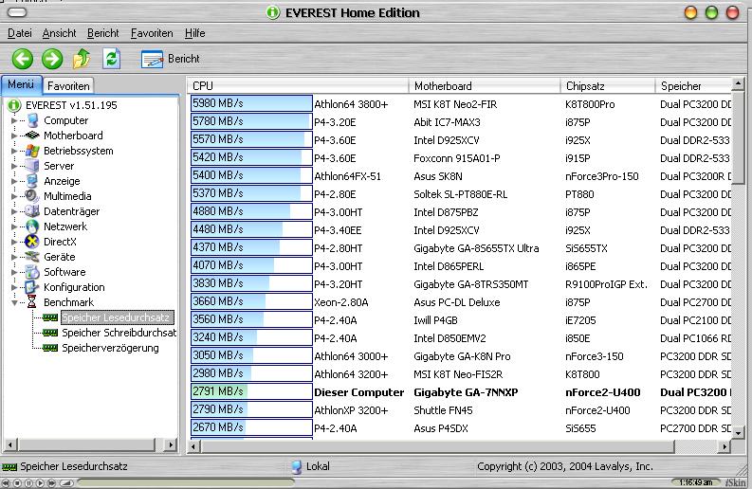Refresh the page with the refresh icon
752x489 pixels.
coord(111,59)
